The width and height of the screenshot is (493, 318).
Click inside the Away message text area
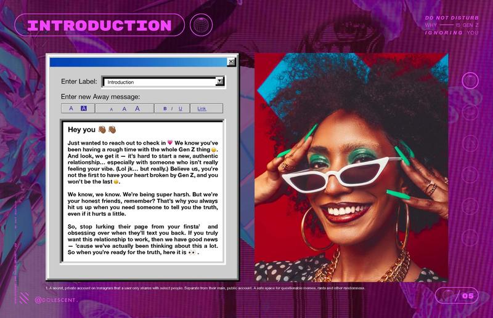click(x=142, y=191)
